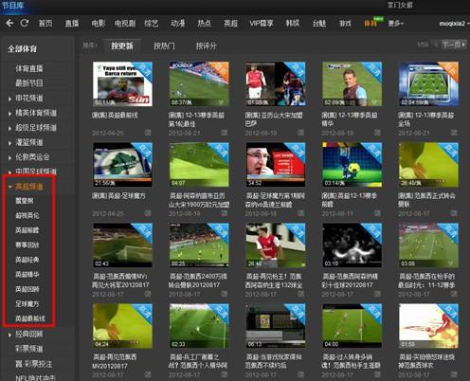Open the title link 英超-兵工厂谢幕之战
Viewport: 470px width, 381px height.
click(x=198, y=361)
